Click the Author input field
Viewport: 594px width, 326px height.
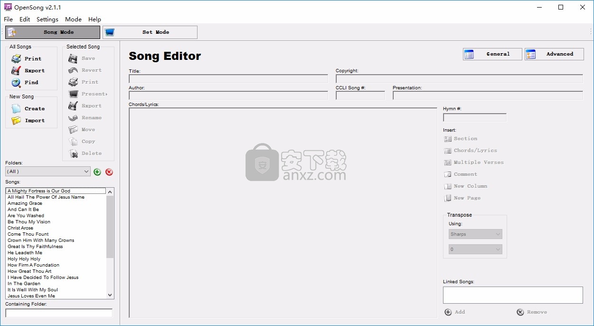click(228, 96)
